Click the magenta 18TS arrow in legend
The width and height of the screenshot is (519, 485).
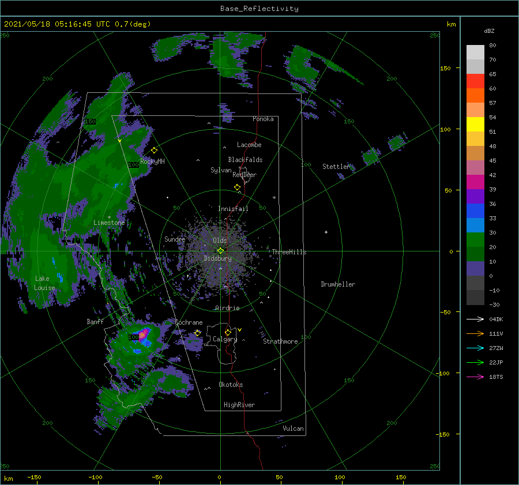(x=475, y=377)
